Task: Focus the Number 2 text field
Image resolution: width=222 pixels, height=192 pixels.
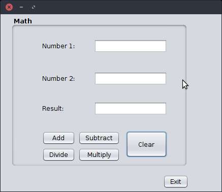Action: pyautogui.click(x=131, y=78)
